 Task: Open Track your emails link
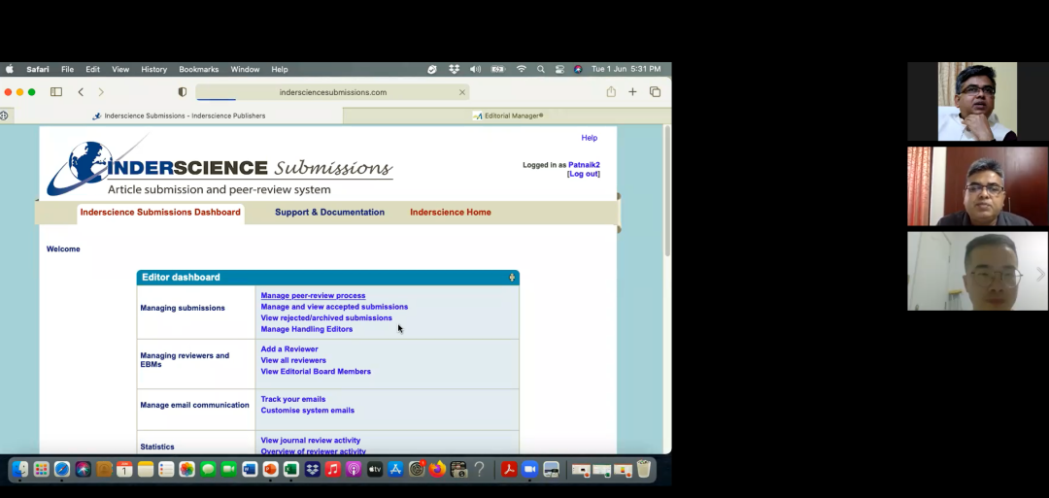(x=293, y=399)
